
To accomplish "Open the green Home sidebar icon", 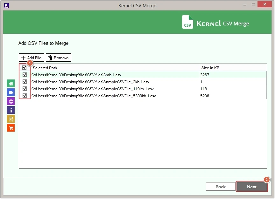I will pos(11,83).
